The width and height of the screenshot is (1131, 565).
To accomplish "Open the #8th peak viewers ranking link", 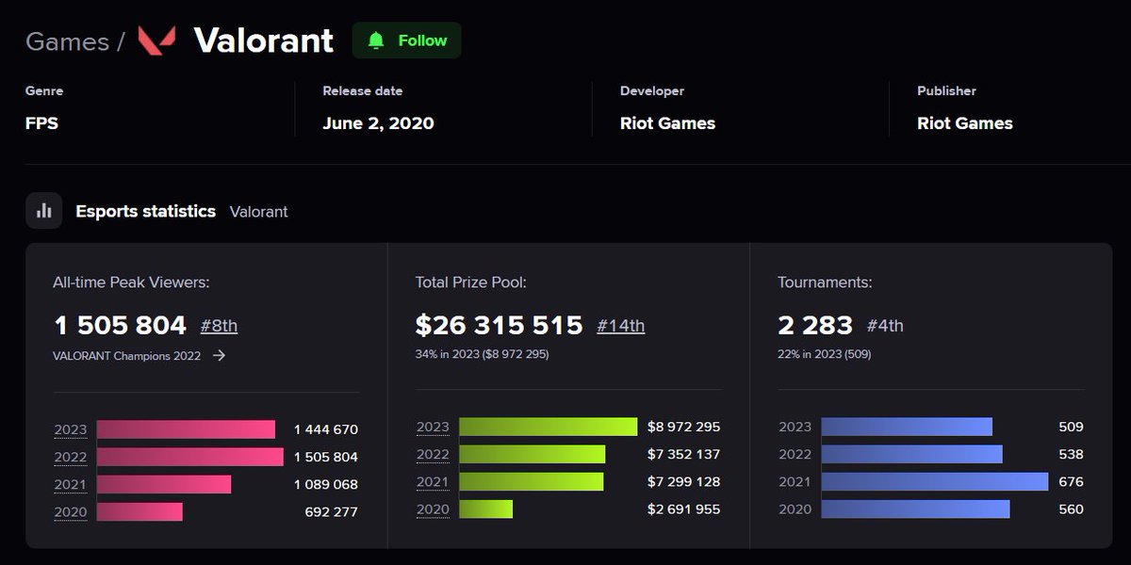I will tap(219, 326).
